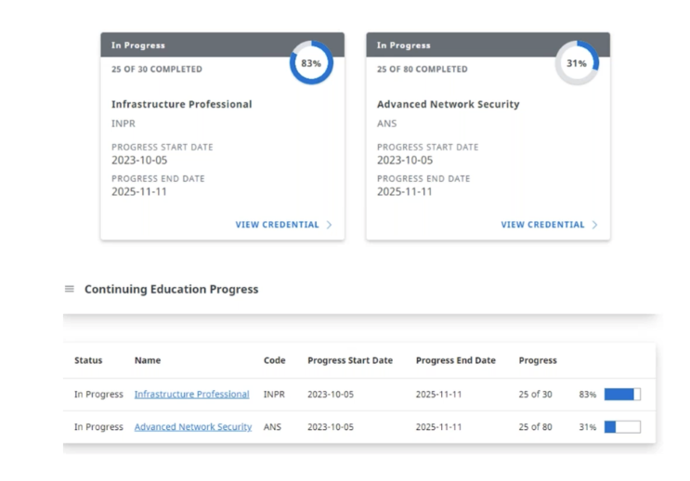Screen dimensions: 690x481
Task: Open View Credential for Advanced Network Security
Action: 542,225
